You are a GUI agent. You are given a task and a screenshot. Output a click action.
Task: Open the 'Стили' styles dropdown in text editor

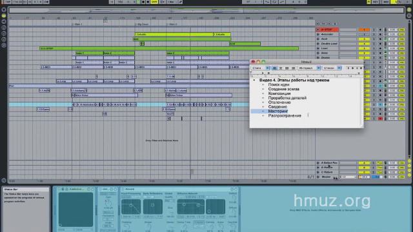click(x=260, y=68)
